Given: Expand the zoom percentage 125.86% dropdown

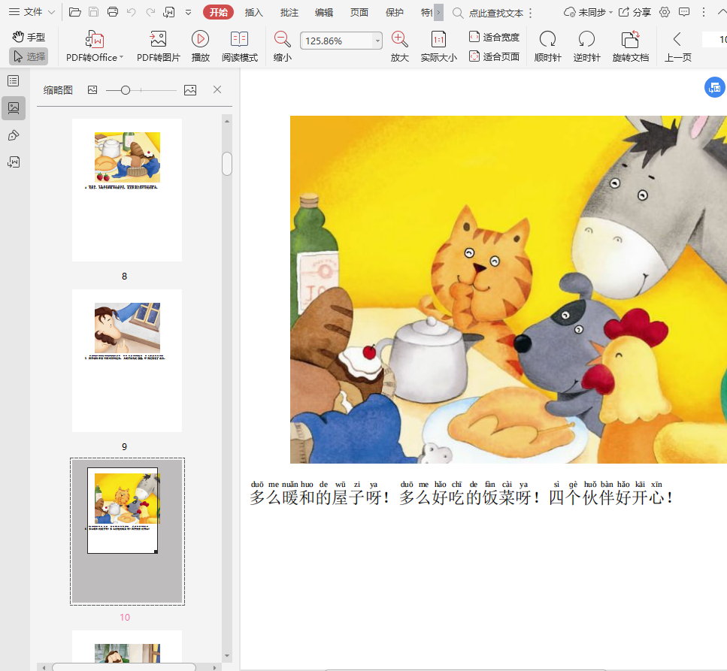Looking at the screenshot, I should 377,41.
